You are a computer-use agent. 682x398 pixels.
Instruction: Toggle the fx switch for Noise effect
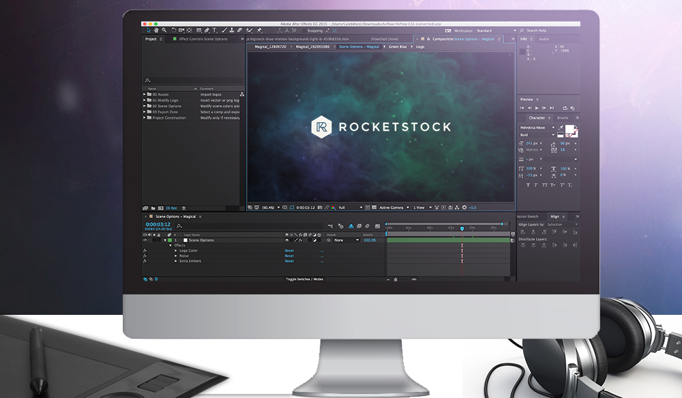click(x=145, y=256)
